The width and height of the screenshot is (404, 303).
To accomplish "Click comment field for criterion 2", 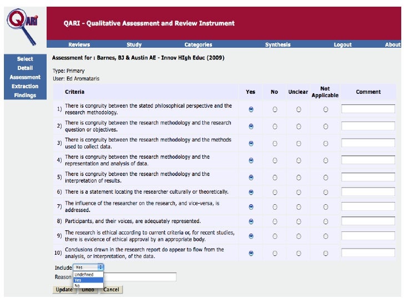I will point(368,126).
